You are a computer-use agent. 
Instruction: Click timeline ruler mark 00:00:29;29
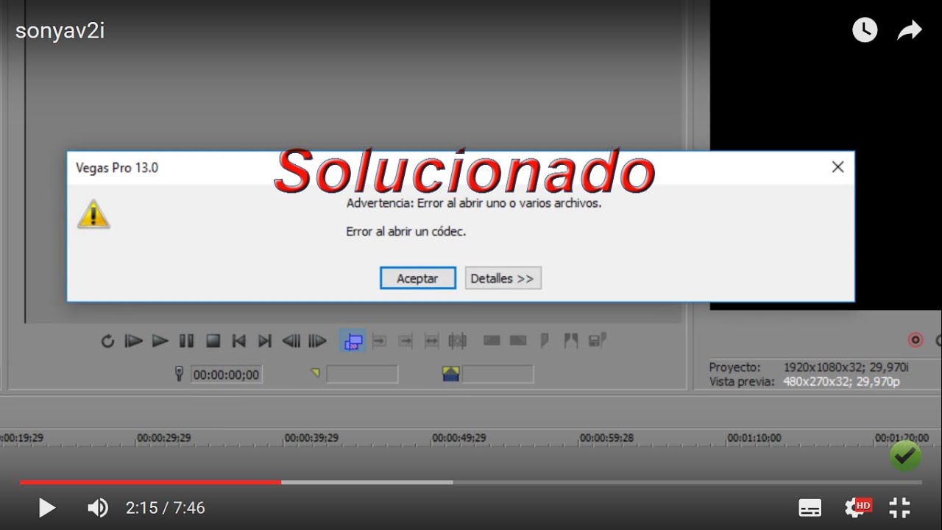tap(164, 437)
